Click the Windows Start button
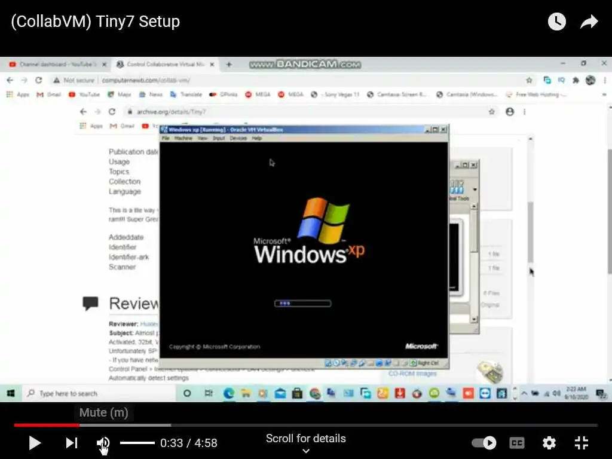The width and height of the screenshot is (612, 459). pos(11,393)
